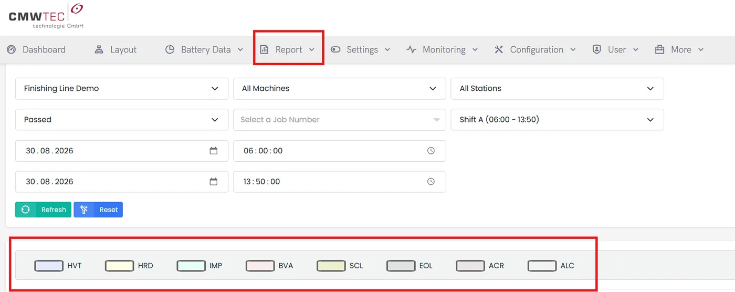Click the Refresh circular arrows icon
This screenshot has height=292, width=735.
click(x=25, y=210)
